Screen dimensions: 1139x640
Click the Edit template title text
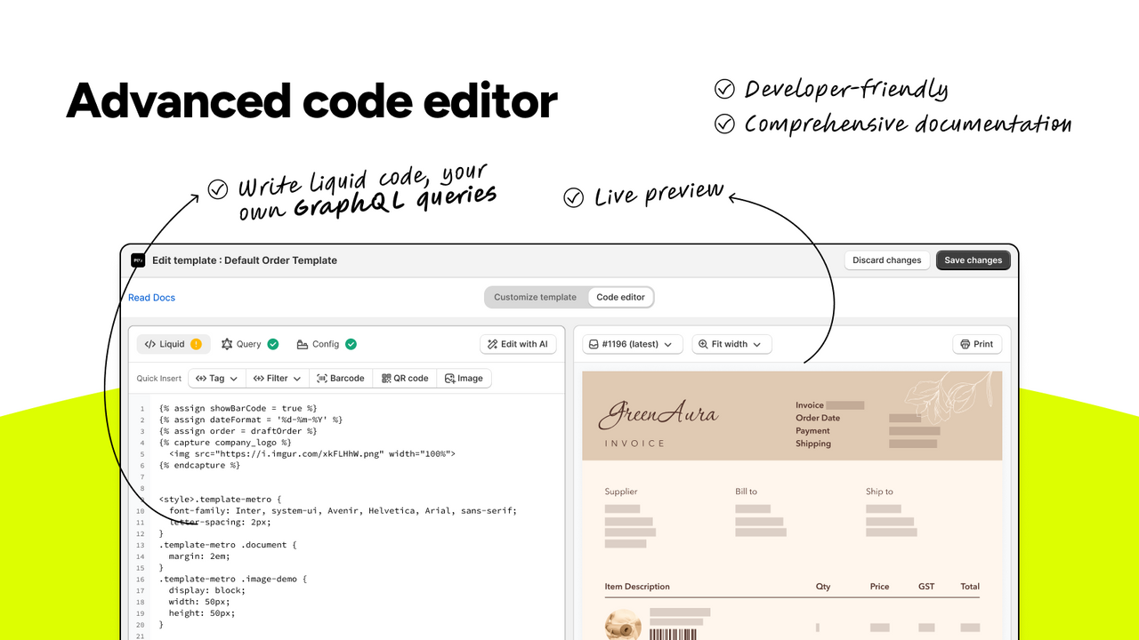[245, 260]
